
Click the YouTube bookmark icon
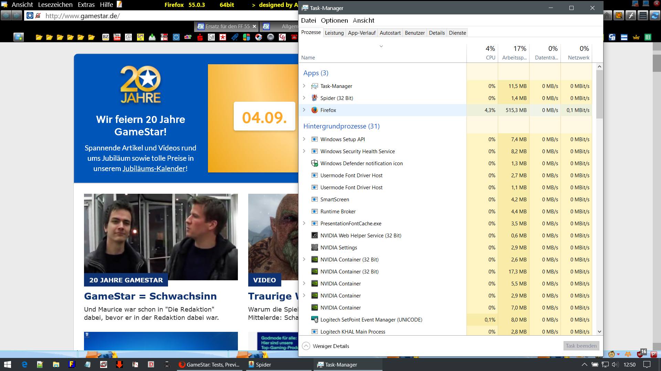pyautogui.click(x=117, y=37)
